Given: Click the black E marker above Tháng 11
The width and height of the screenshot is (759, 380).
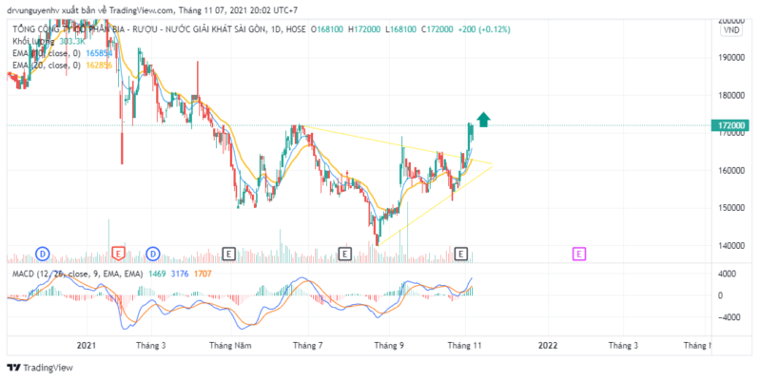Looking at the screenshot, I should pos(461,254).
